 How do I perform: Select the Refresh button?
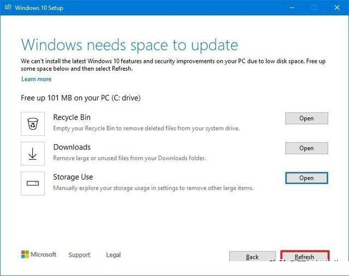point(305,256)
